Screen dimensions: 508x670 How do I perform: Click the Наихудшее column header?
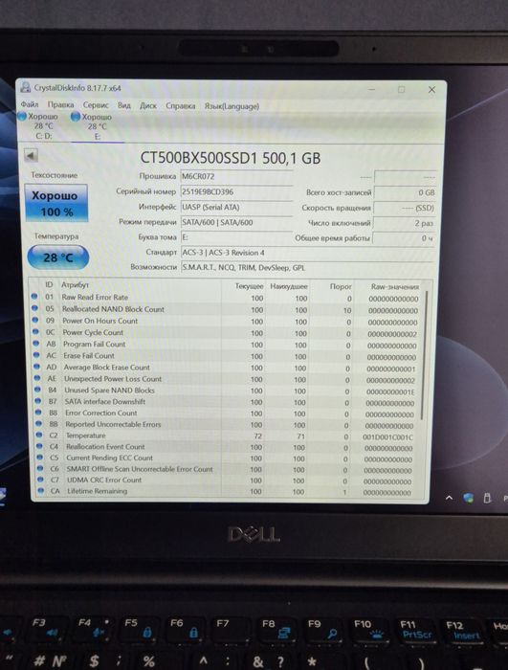pyautogui.click(x=288, y=286)
